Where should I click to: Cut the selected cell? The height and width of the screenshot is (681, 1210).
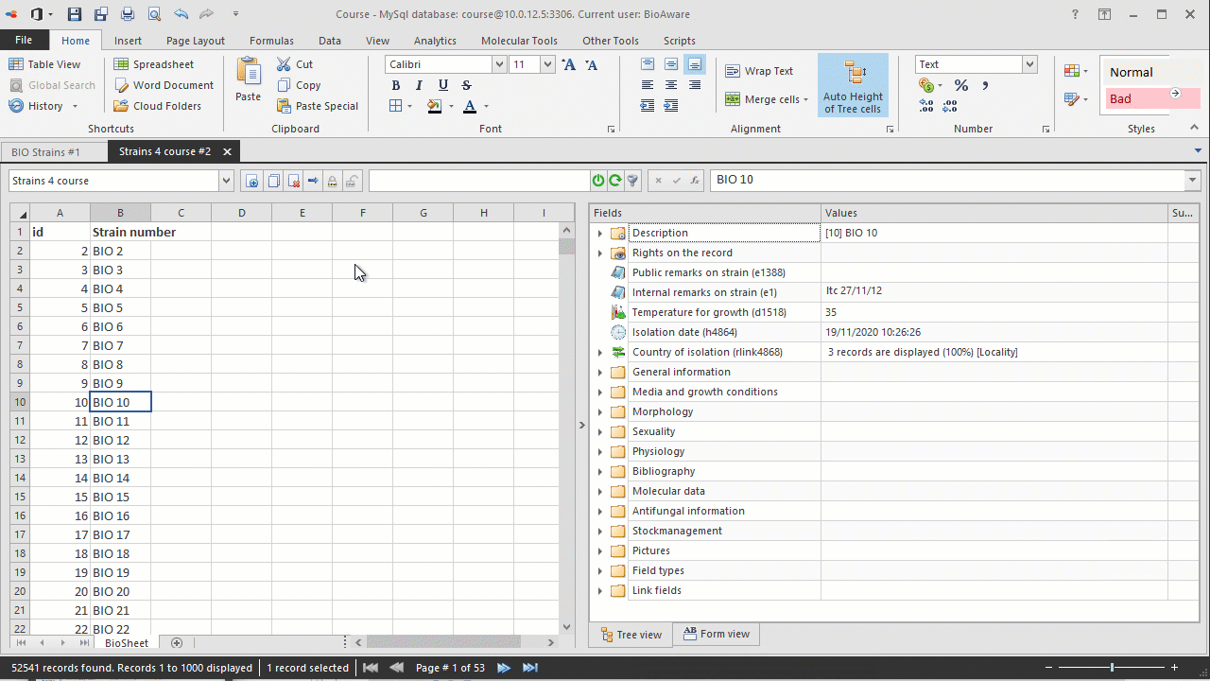pyautogui.click(x=295, y=64)
